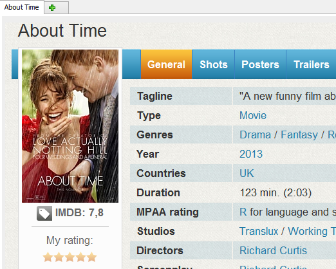Viewport: 336px width, 269px height.
Task: Click the Tagline row label
Action: pos(154,96)
